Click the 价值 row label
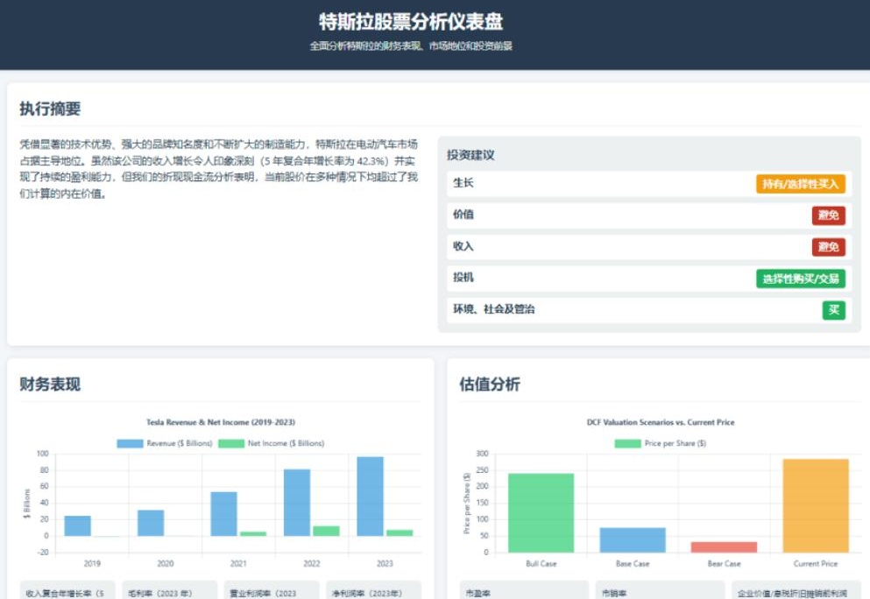This screenshot has width=870, height=599. 463,215
